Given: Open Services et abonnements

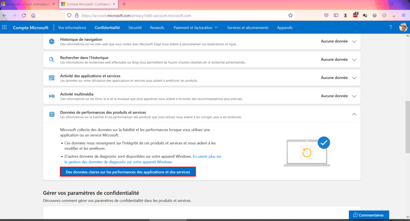Looking at the screenshot, I should click(248, 28).
